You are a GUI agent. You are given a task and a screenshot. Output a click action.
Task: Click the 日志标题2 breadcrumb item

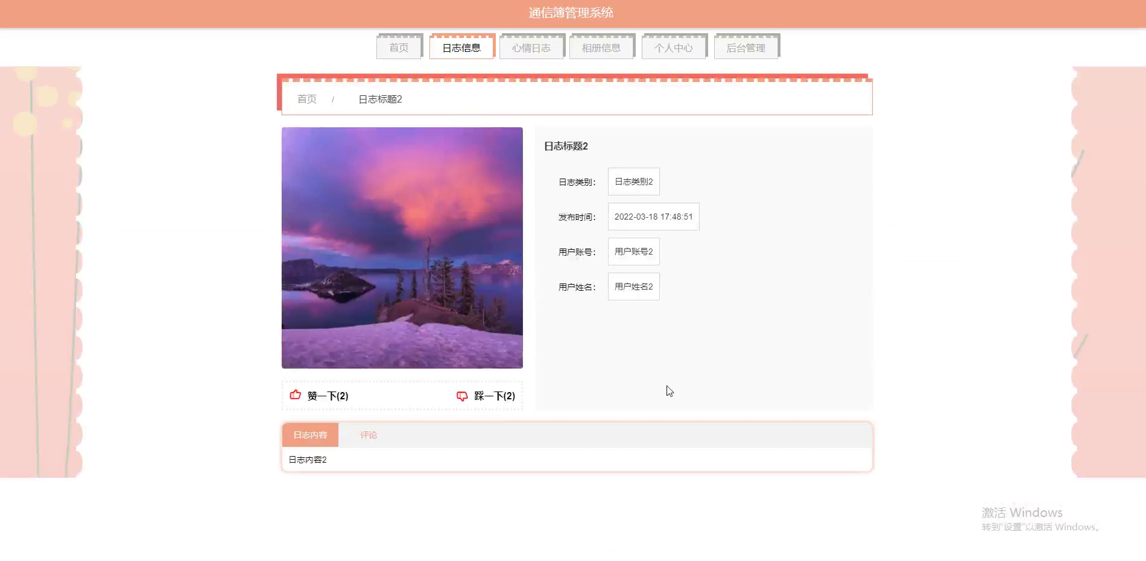(x=380, y=99)
